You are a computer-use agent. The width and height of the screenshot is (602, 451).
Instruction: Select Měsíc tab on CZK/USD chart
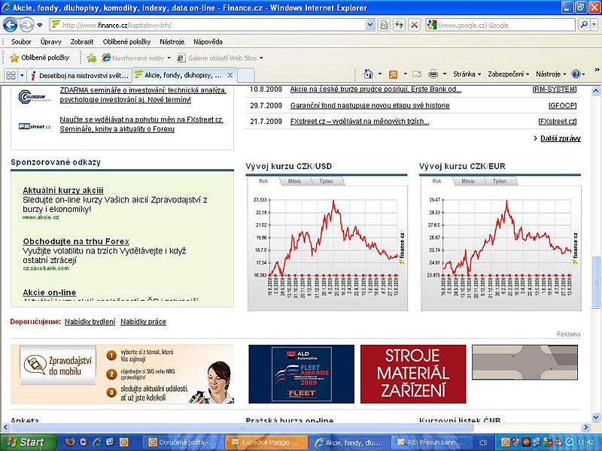(x=294, y=181)
